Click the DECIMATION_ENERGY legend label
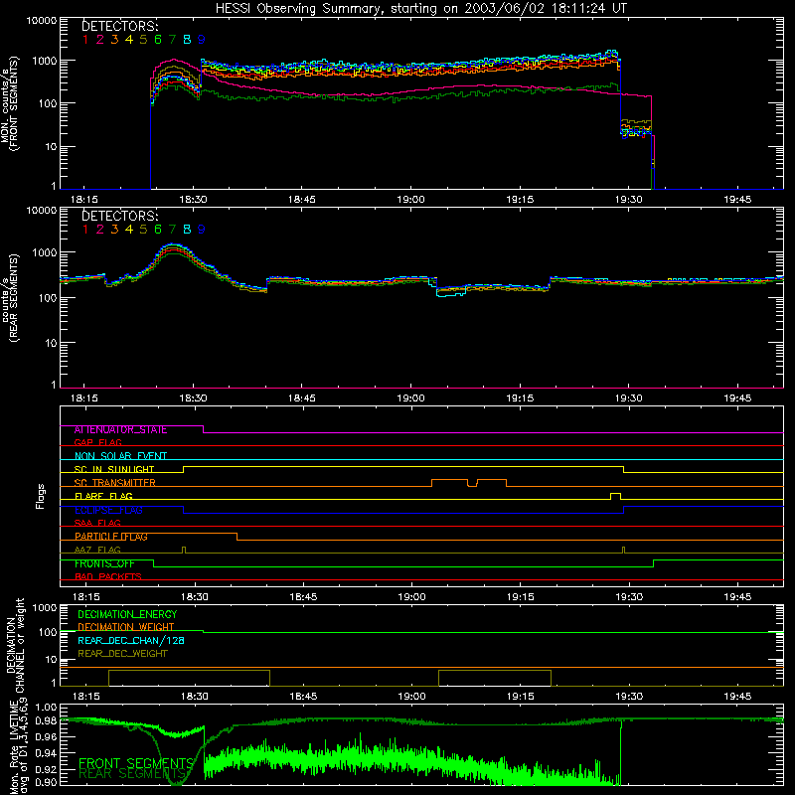This screenshot has width=795, height=795. 127,614
